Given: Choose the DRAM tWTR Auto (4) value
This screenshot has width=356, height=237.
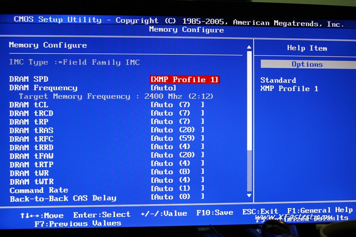Looking at the screenshot, I should tap(177, 180).
